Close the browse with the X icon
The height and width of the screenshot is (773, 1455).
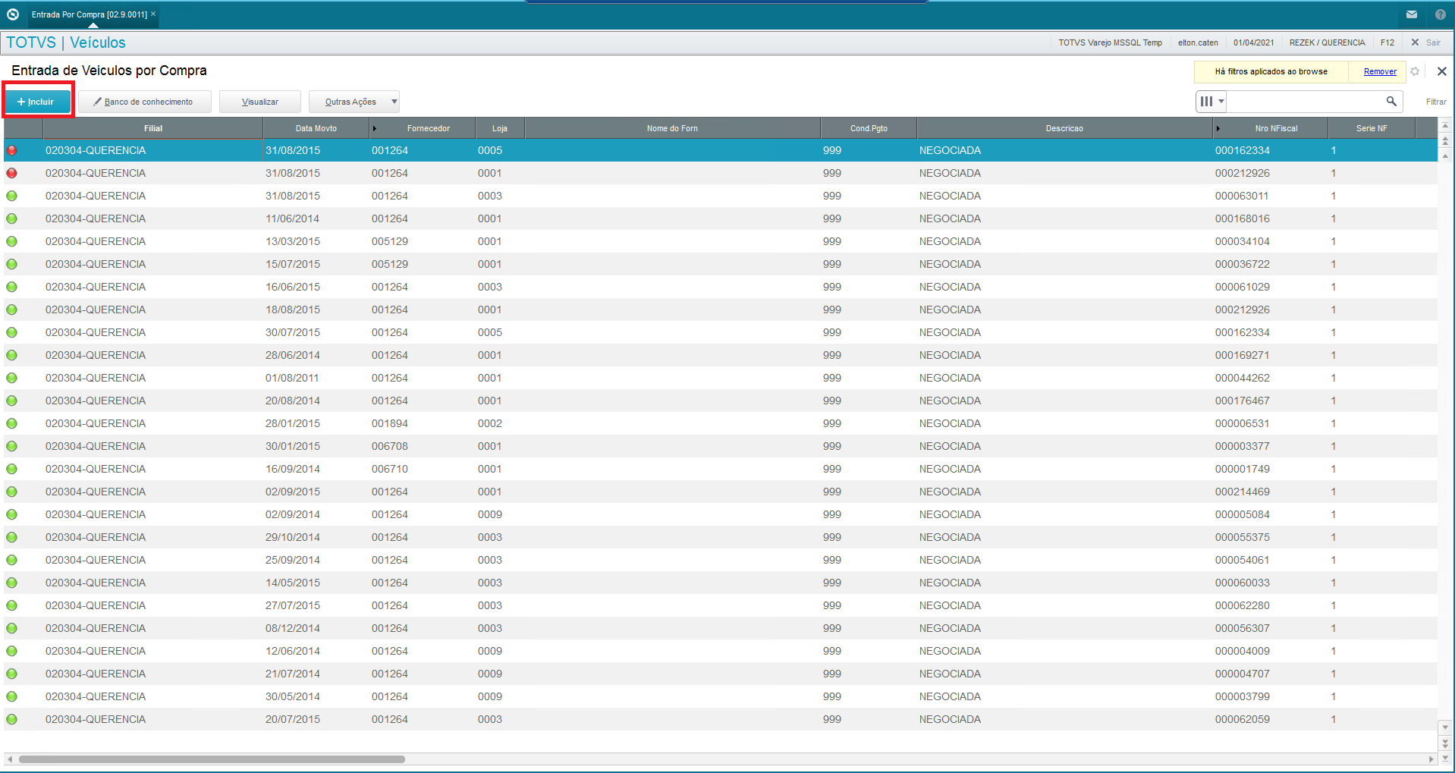click(1442, 71)
